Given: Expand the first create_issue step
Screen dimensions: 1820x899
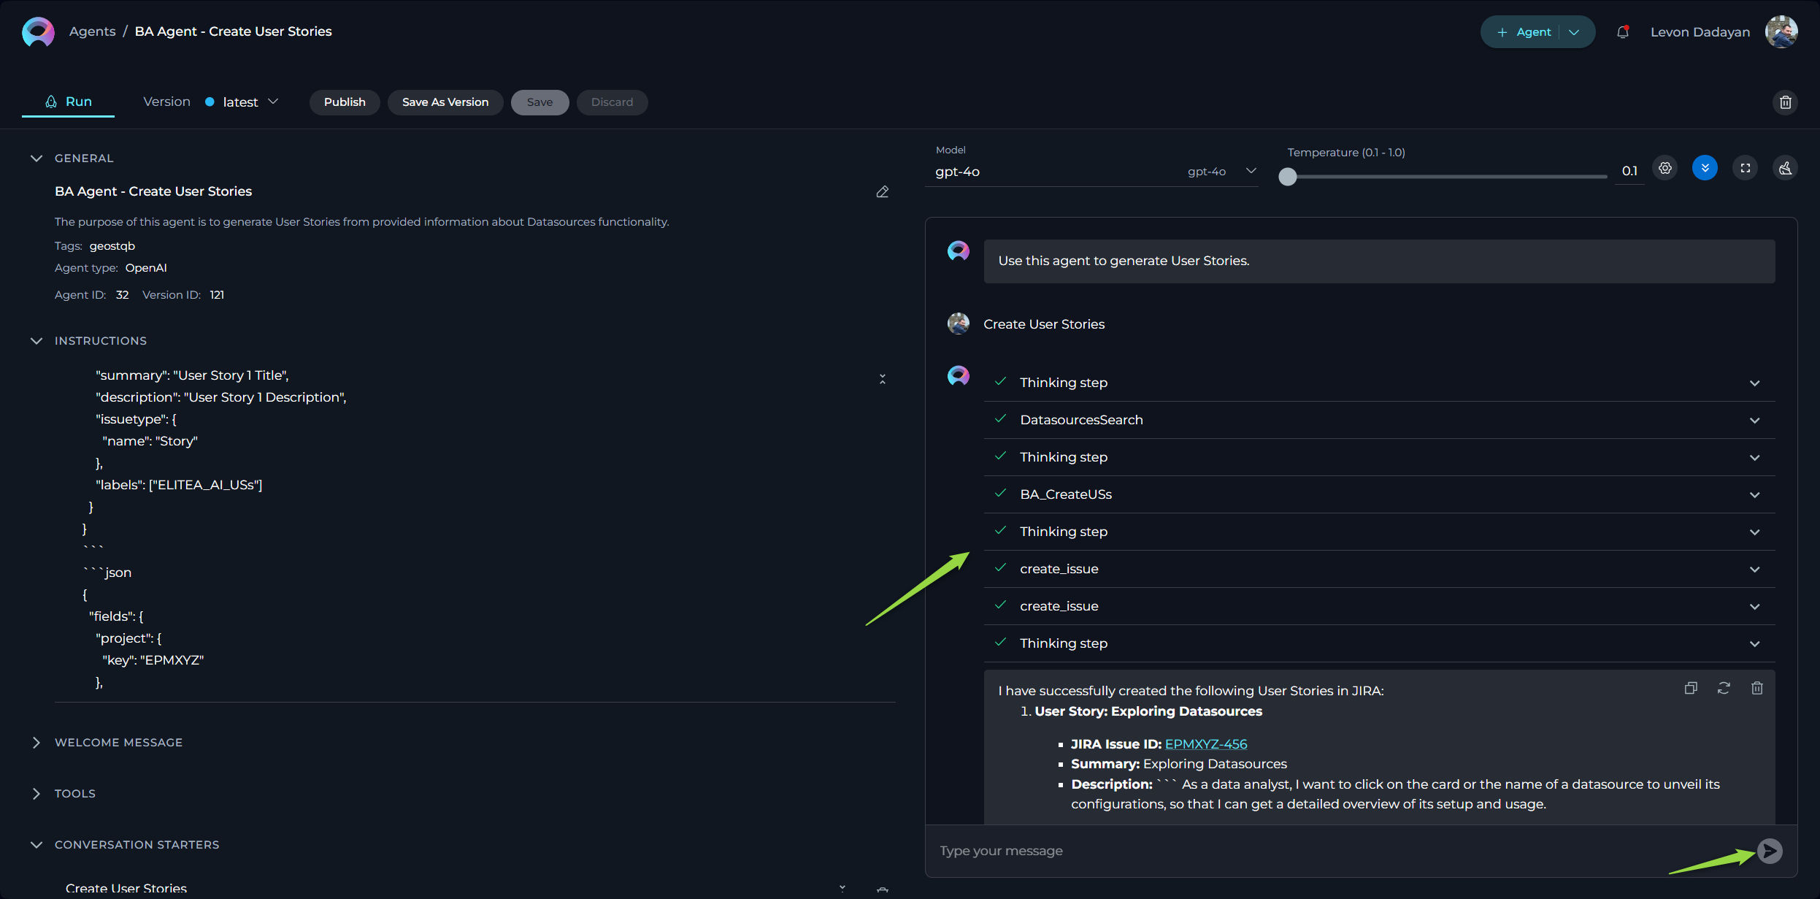Looking at the screenshot, I should (x=1379, y=569).
